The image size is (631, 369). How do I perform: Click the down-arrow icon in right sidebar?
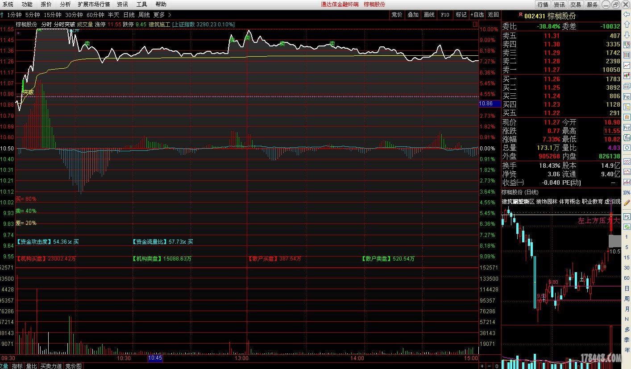pyautogui.click(x=627, y=34)
